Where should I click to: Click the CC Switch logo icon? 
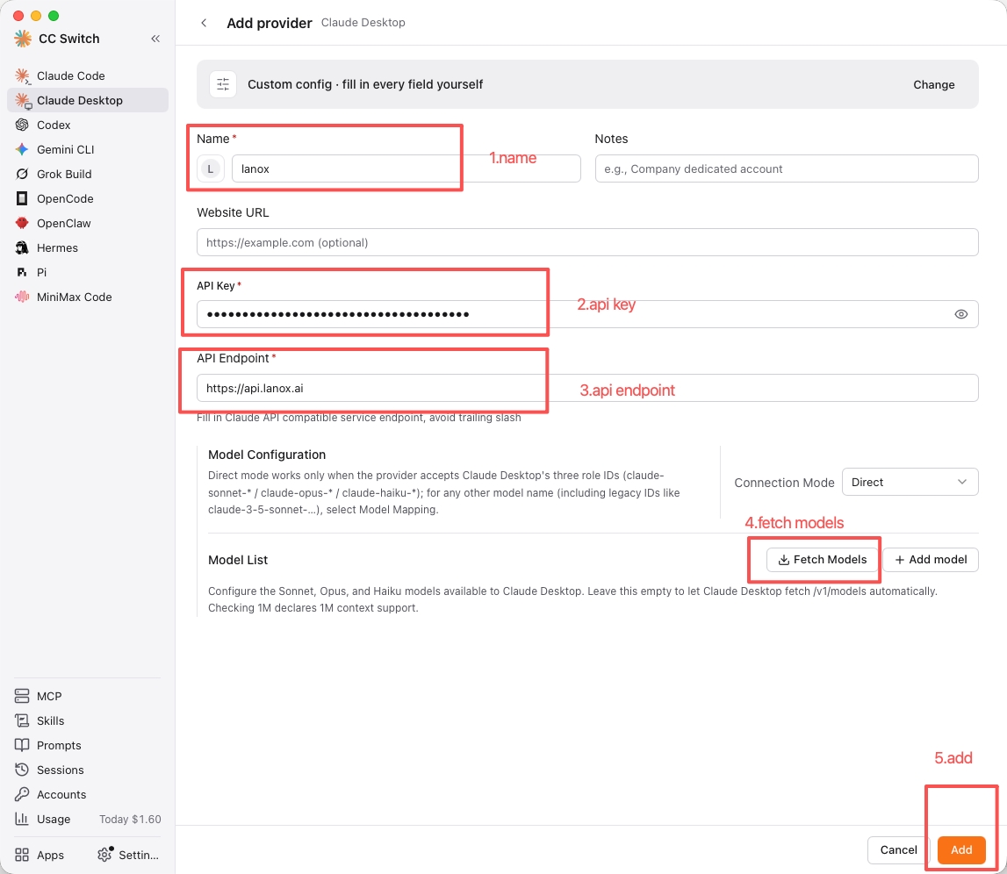pos(23,39)
